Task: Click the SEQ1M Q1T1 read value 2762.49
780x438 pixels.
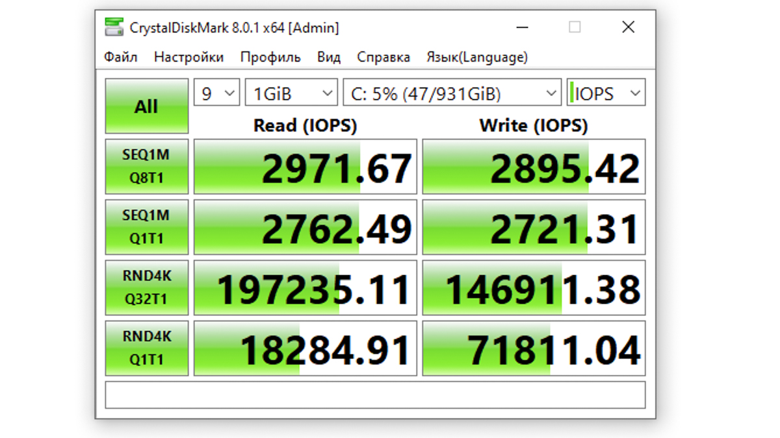Action: click(305, 227)
